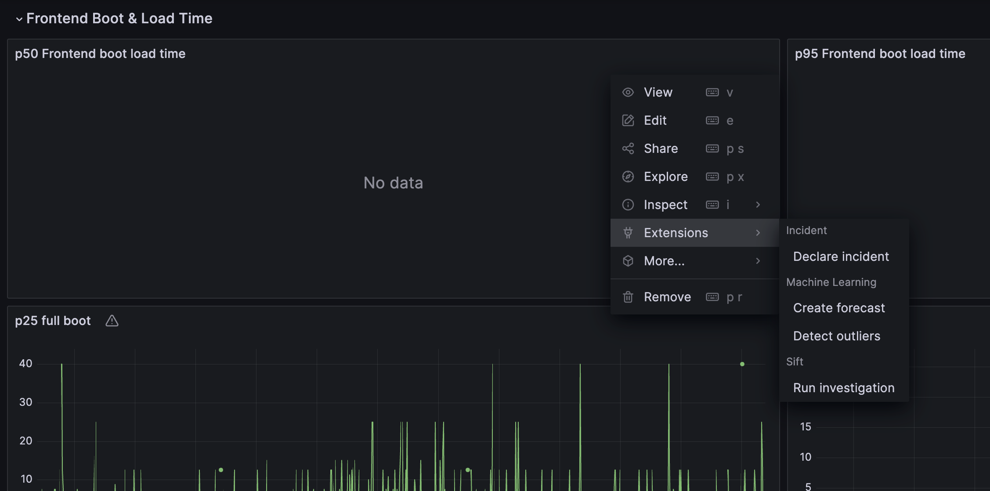Select Declare incident from the Extensions submenu

pyautogui.click(x=841, y=256)
